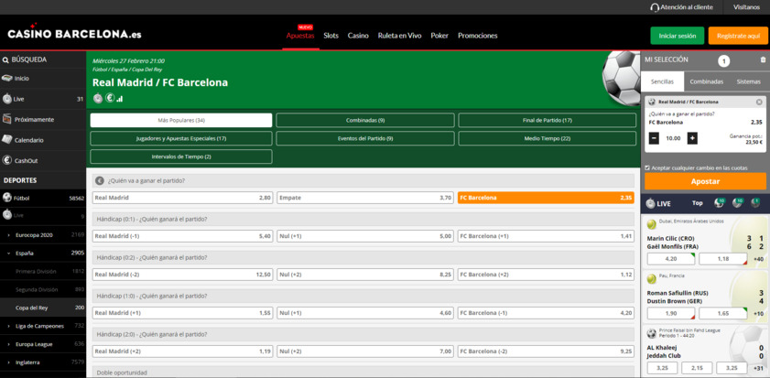
Task: Select the second sport filter icon in LIVE bar
Action: pos(738,203)
